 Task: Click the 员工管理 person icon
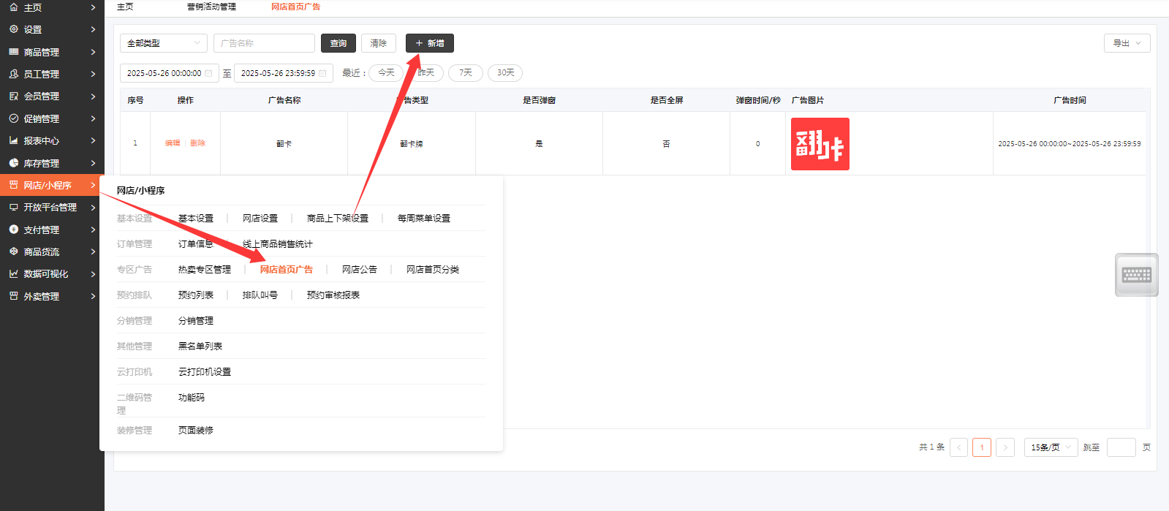[13, 74]
